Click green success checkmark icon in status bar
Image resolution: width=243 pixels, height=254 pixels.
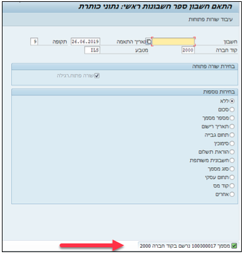pyautogui.click(x=234, y=246)
